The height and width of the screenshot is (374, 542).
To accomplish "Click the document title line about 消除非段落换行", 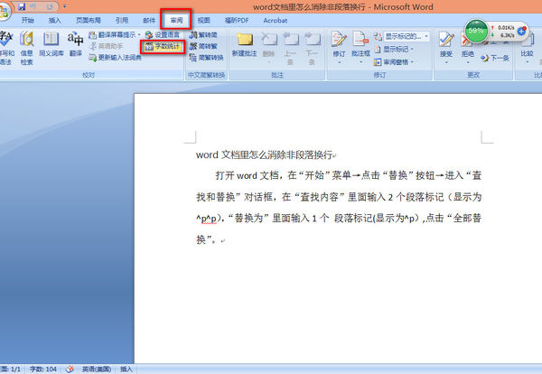I will 265,154.
